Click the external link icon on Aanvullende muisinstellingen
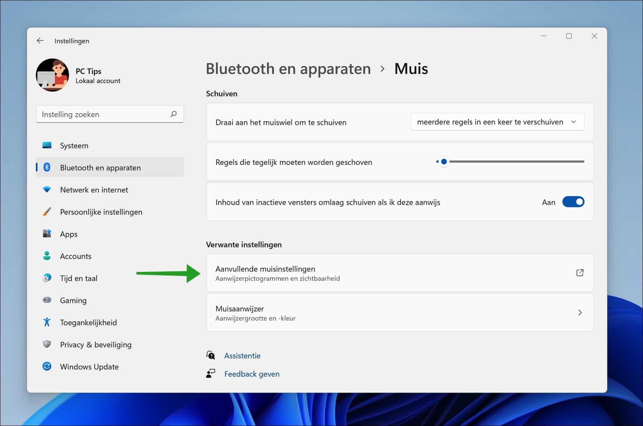 tap(580, 273)
